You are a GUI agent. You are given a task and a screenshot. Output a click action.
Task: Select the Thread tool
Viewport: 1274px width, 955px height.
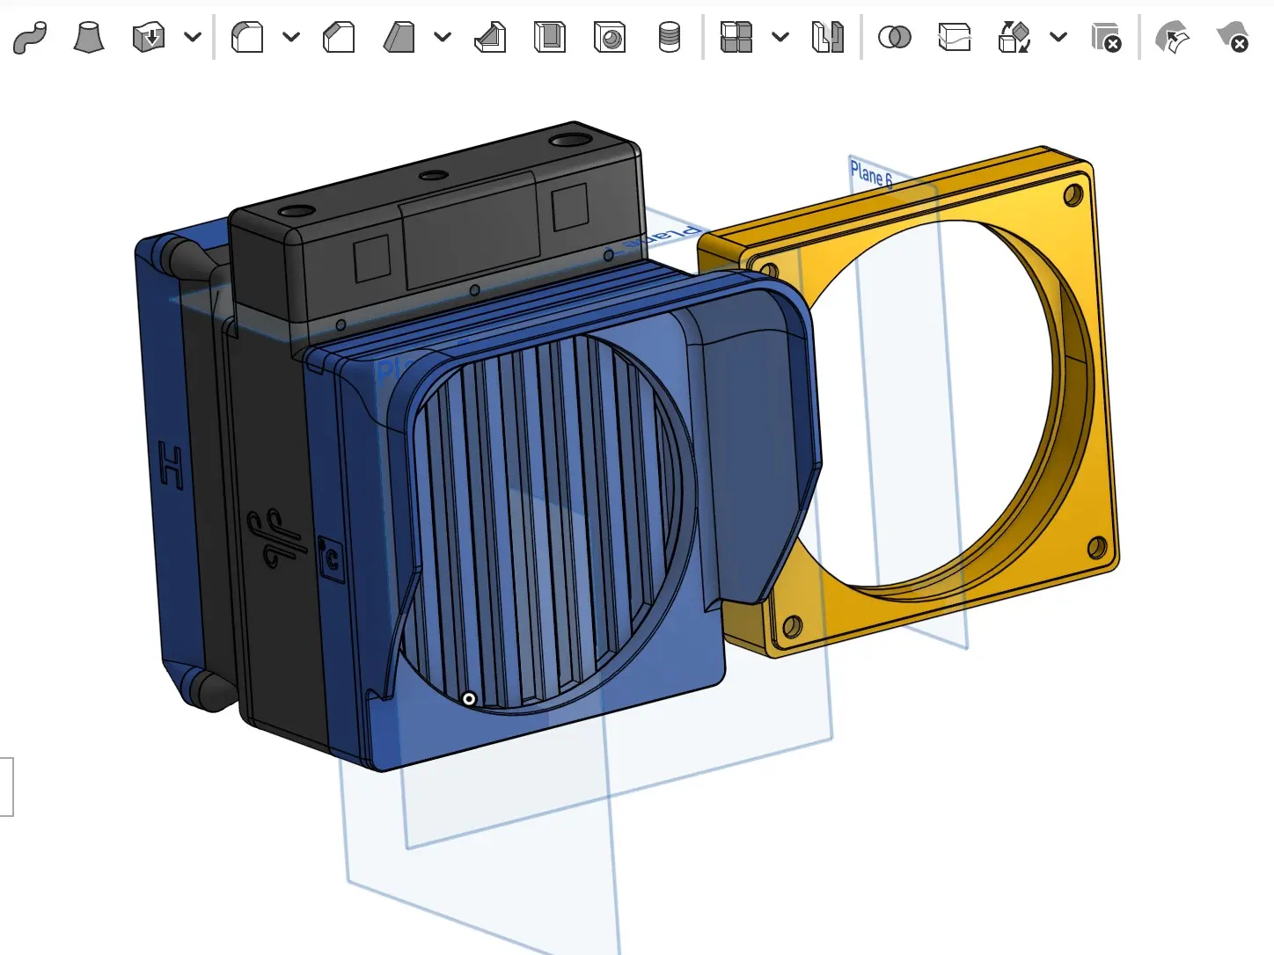[670, 37]
